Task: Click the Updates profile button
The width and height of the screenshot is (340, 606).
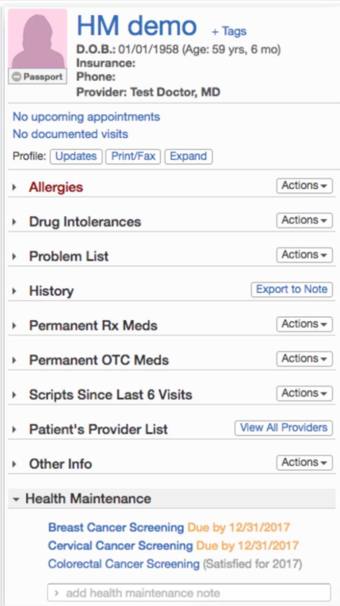Action: (76, 156)
